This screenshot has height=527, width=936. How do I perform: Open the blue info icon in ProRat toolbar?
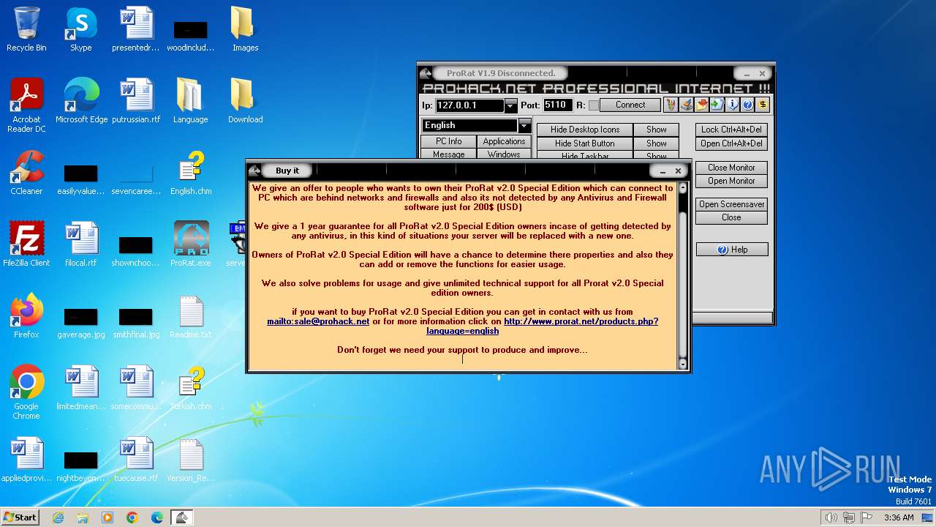click(x=732, y=105)
